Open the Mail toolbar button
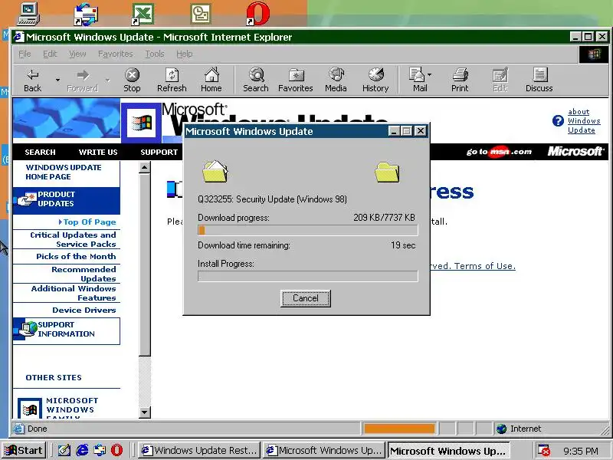This screenshot has height=460, width=613. coord(418,80)
